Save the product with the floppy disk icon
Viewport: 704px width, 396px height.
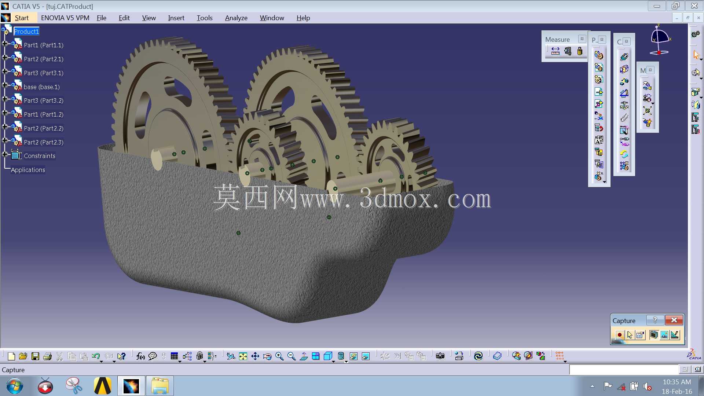(35, 356)
